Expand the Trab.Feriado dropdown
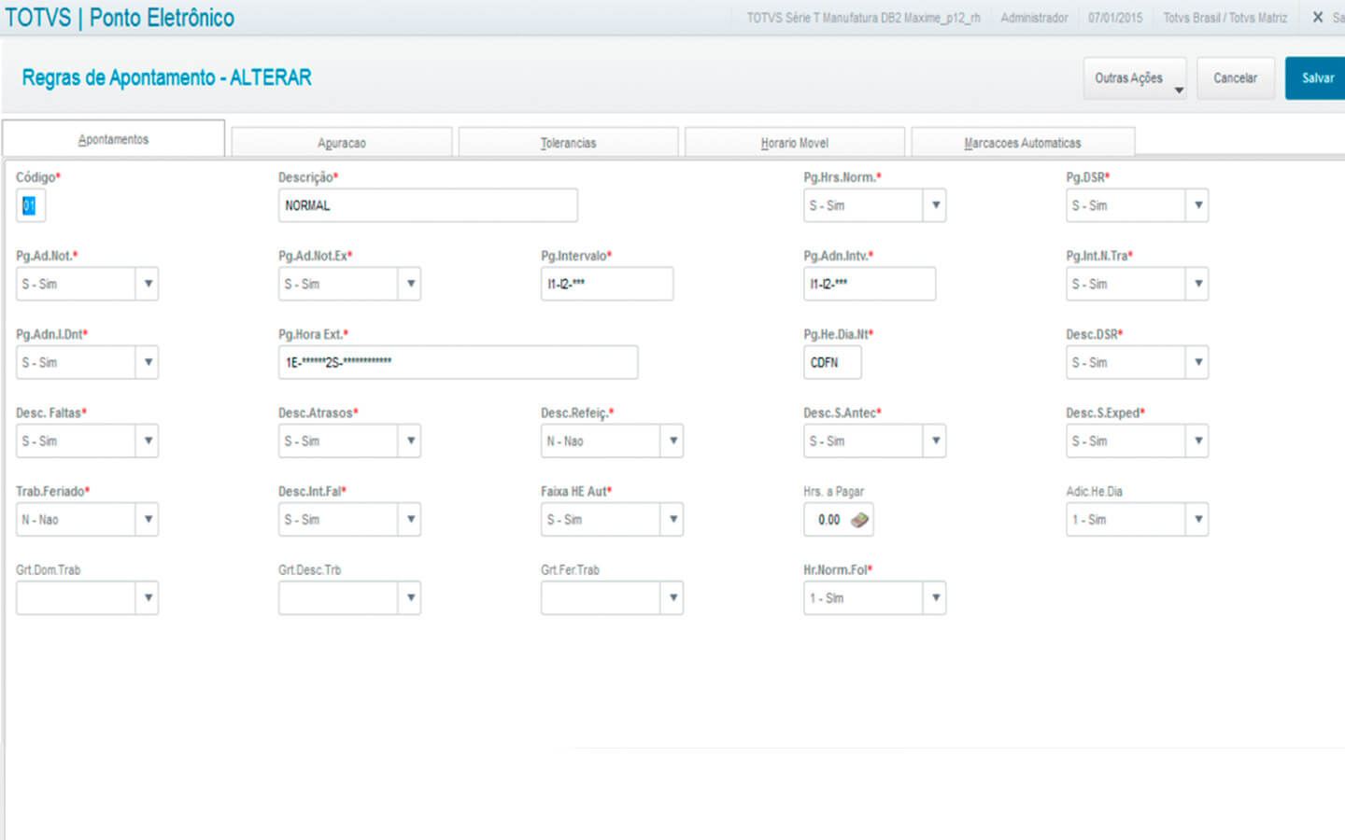The height and width of the screenshot is (840, 1345). [148, 520]
